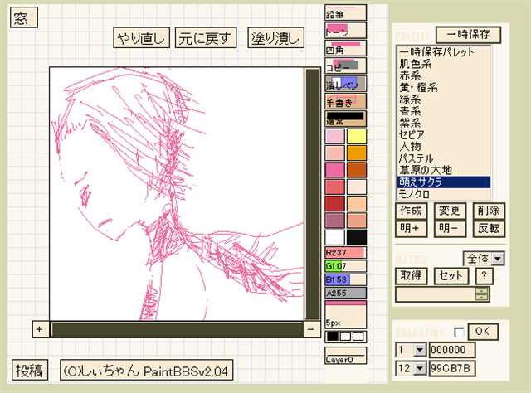This screenshot has width=531, height=393.
Task: Open the dropdown showing value 12
Action: [410, 367]
